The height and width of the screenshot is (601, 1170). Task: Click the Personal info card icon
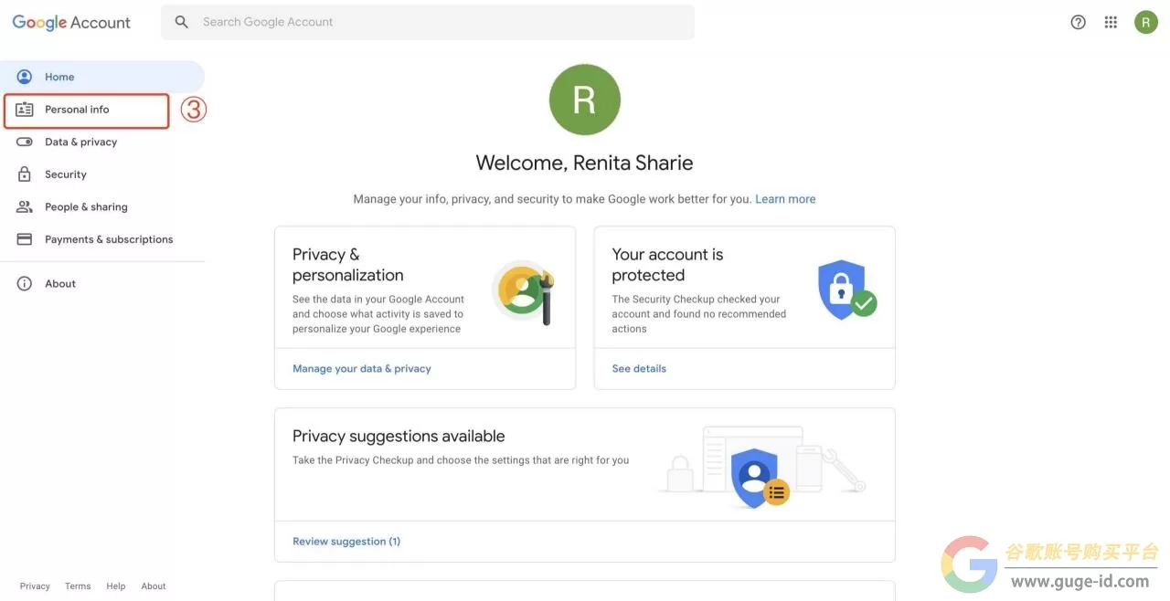(x=25, y=110)
